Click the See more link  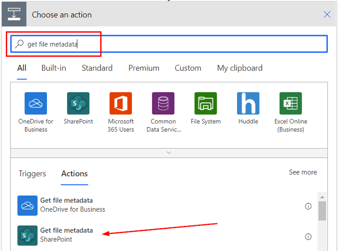[303, 172]
